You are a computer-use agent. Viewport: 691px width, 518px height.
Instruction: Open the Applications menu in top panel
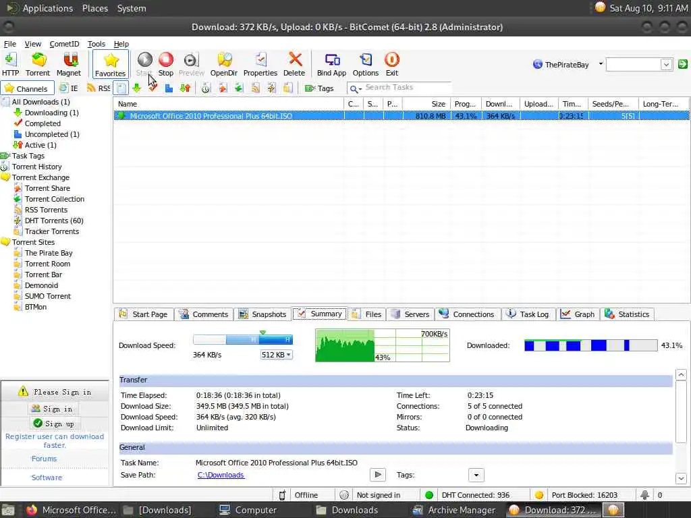click(48, 8)
